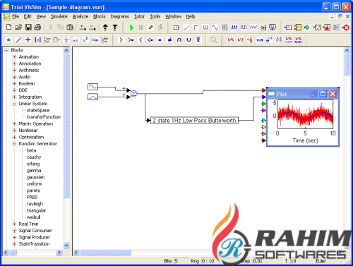Expand the Arithmetic blocks category
This screenshot has height=266, width=353.
coord(14,71)
